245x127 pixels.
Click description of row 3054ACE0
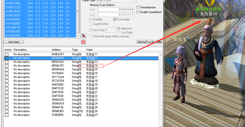tap(22, 100)
